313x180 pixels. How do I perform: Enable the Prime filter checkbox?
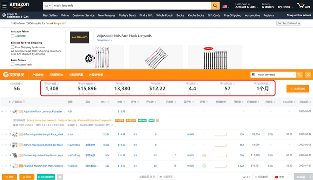(x=13, y=36)
